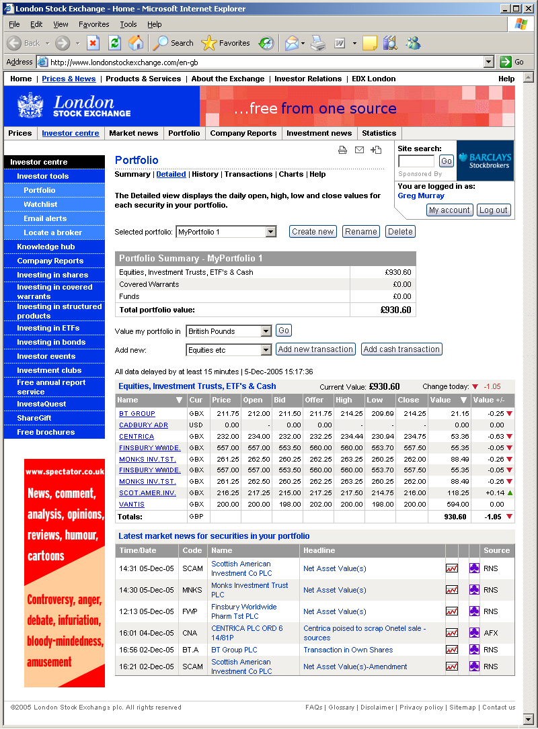The height and width of the screenshot is (729, 538).
Task: Open the View menu
Action: pos(61,24)
